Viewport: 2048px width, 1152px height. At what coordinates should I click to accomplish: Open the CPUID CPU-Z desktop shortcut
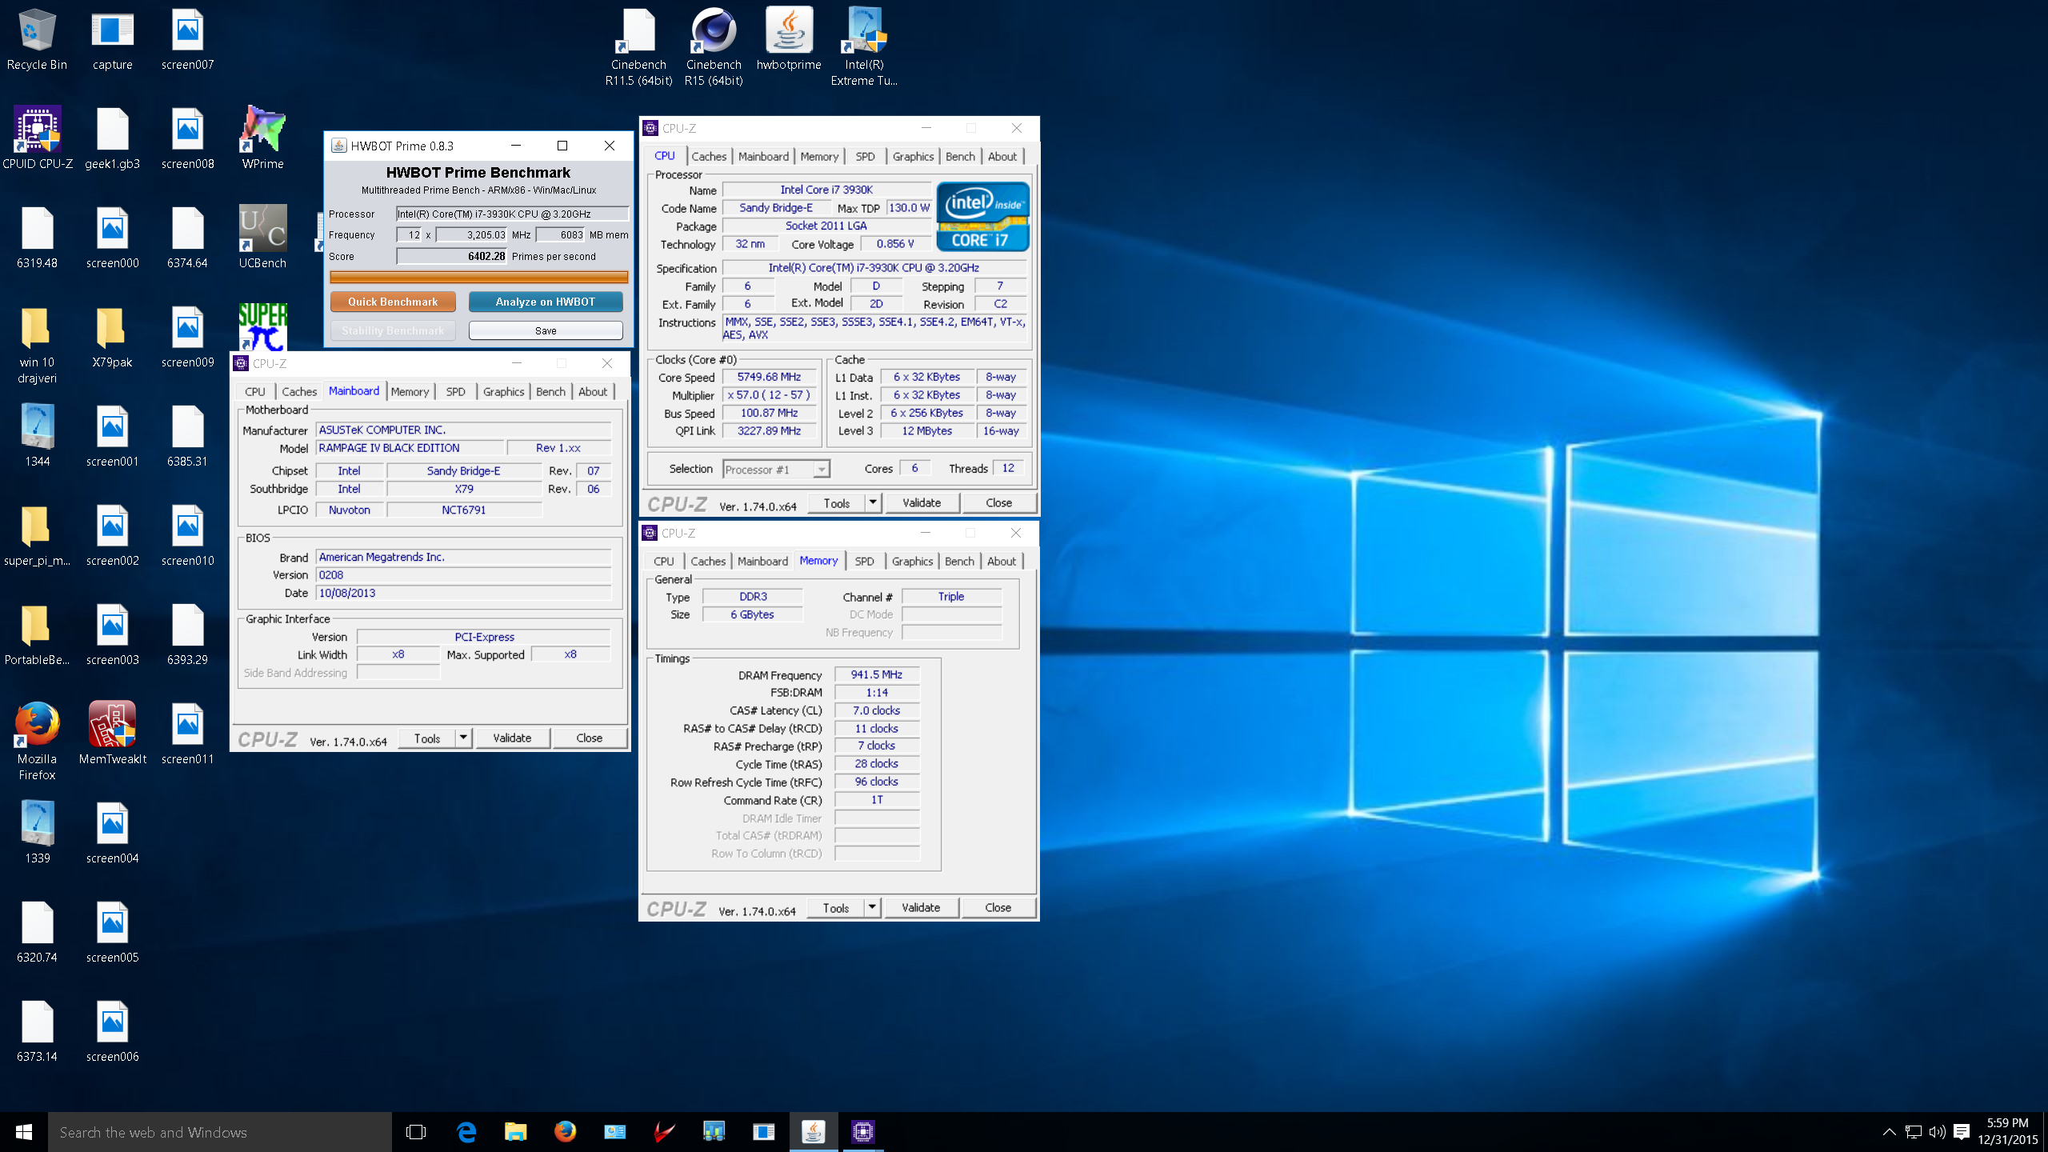(x=37, y=139)
